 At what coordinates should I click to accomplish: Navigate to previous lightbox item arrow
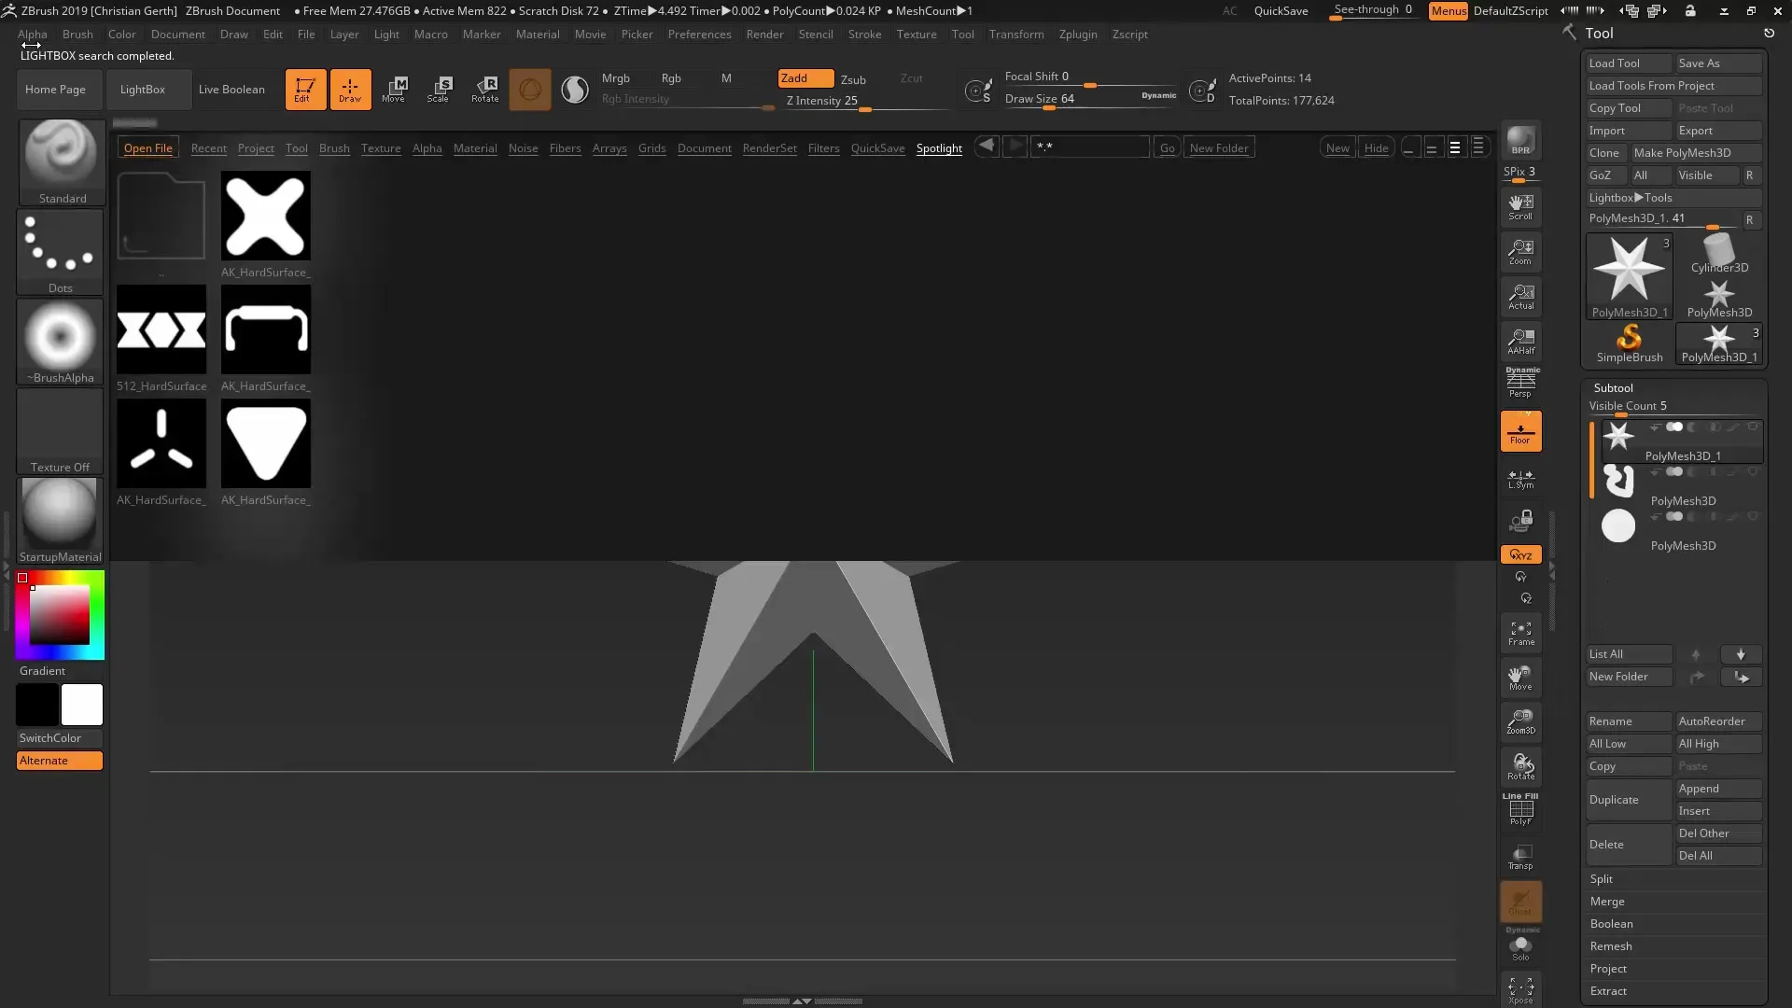point(987,147)
